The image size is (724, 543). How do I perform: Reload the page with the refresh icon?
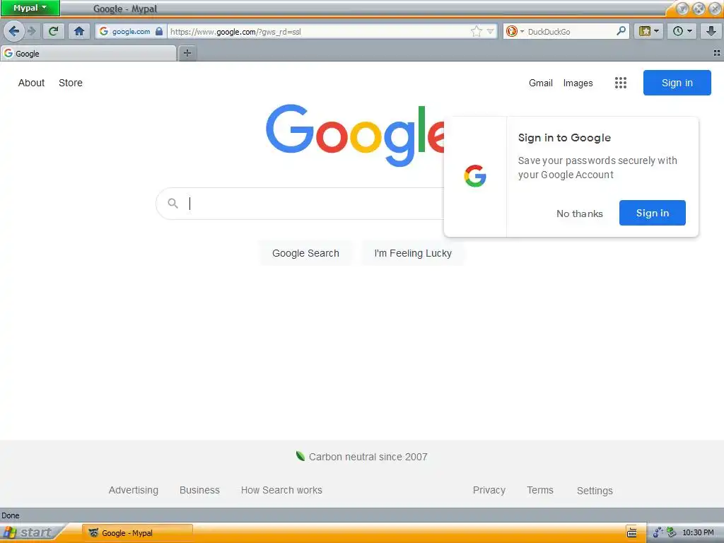53,31
